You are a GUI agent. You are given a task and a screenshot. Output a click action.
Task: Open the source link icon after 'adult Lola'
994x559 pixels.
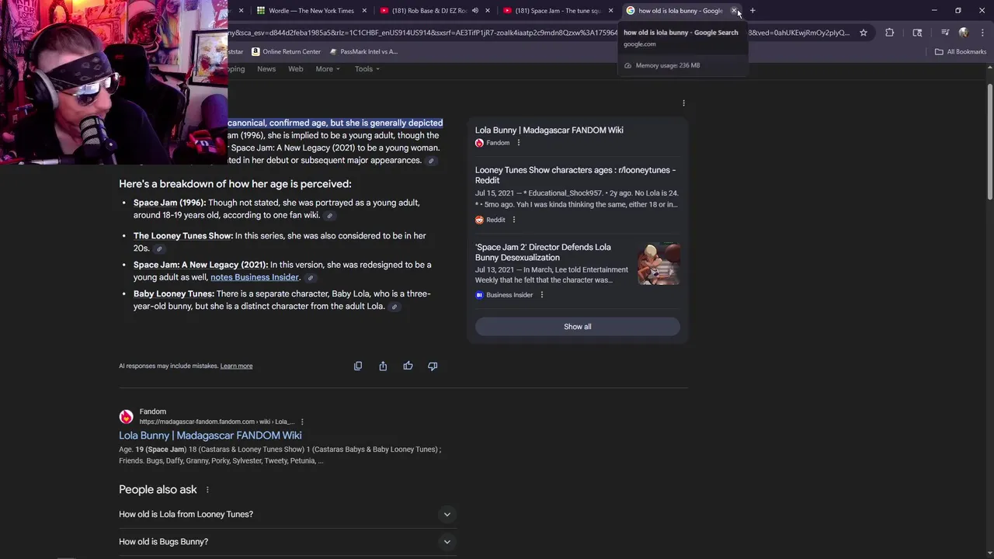point(394,307)
